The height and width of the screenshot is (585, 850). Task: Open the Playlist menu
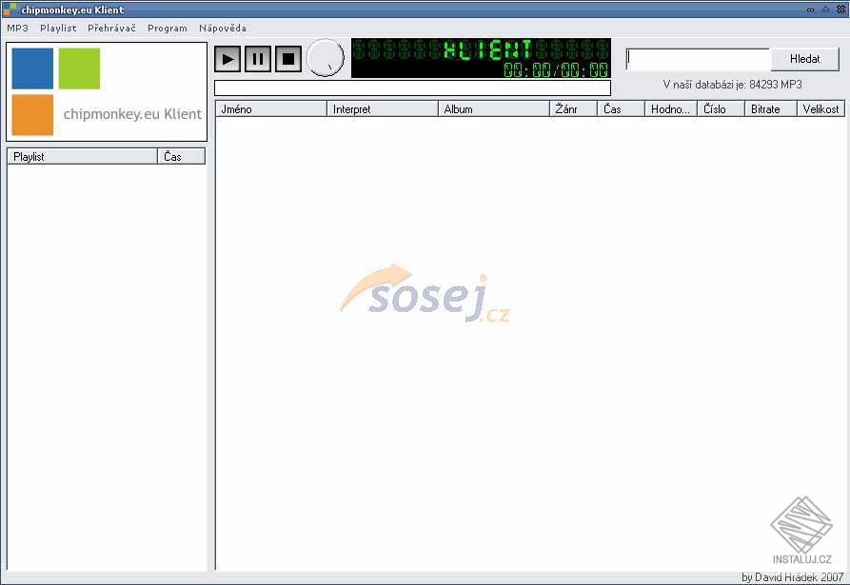coord(58,28)
